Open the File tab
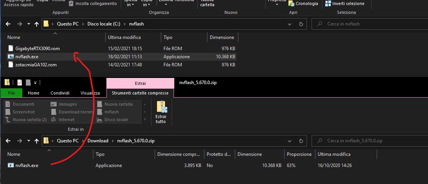Viewport: 428px width, 184px height. coord(12,93)
